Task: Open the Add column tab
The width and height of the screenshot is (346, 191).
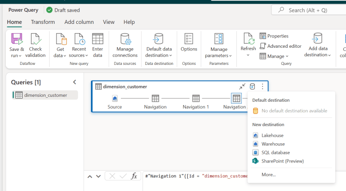Action: [79, 22]
